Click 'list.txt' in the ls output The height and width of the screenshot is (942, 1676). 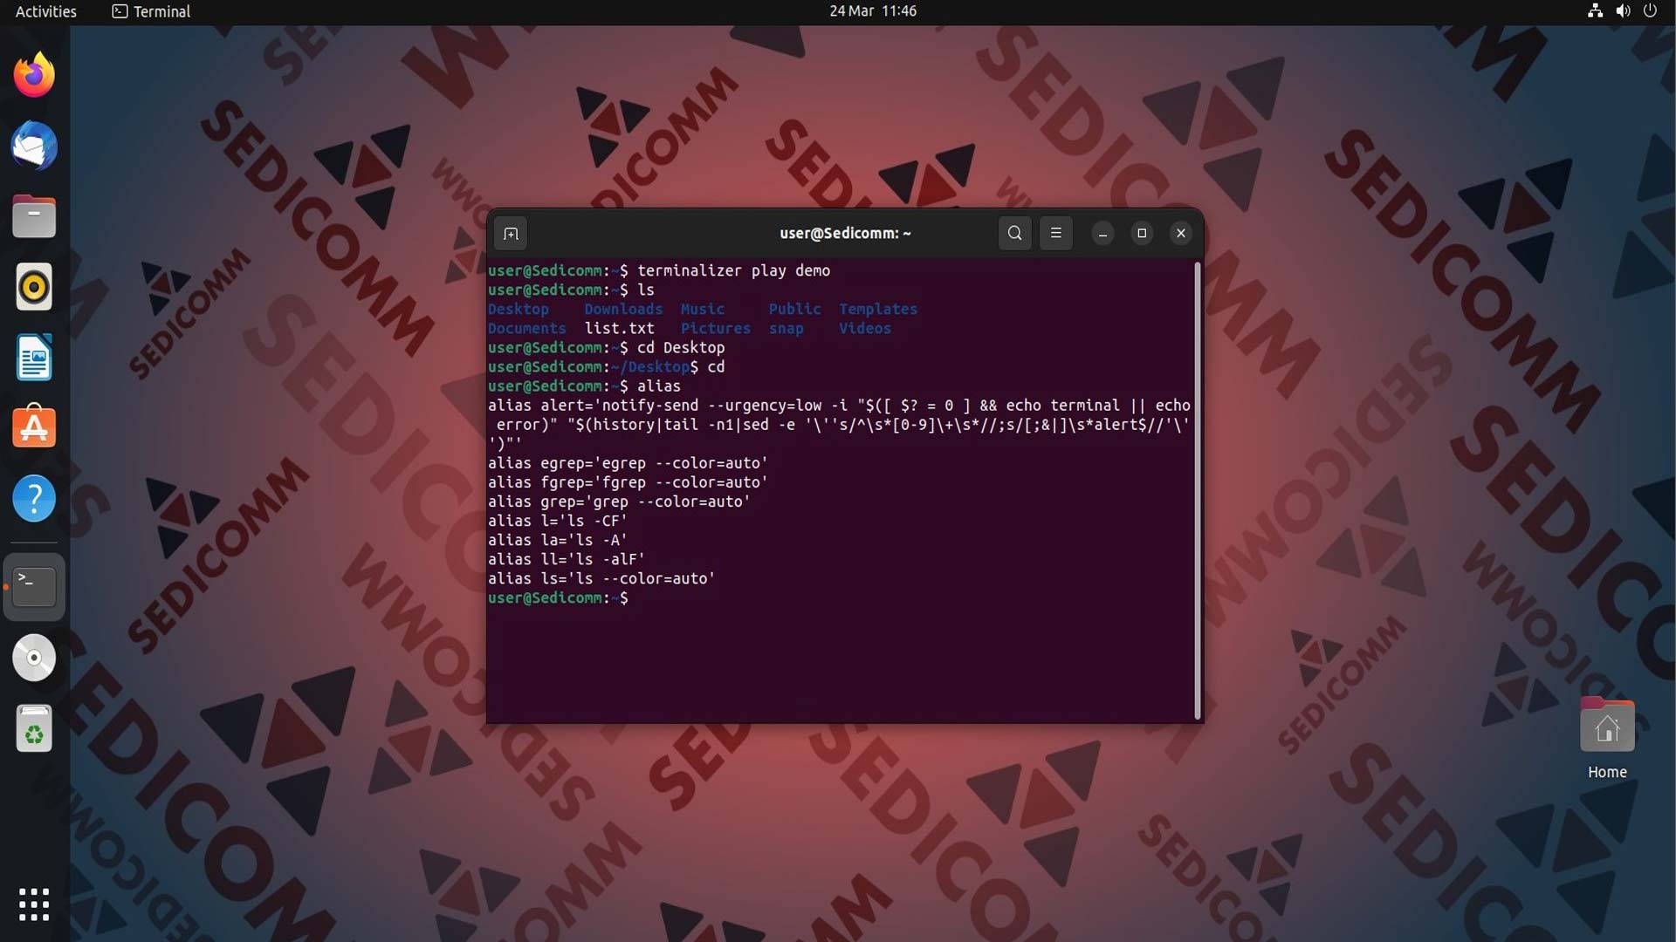click(619, 328)
